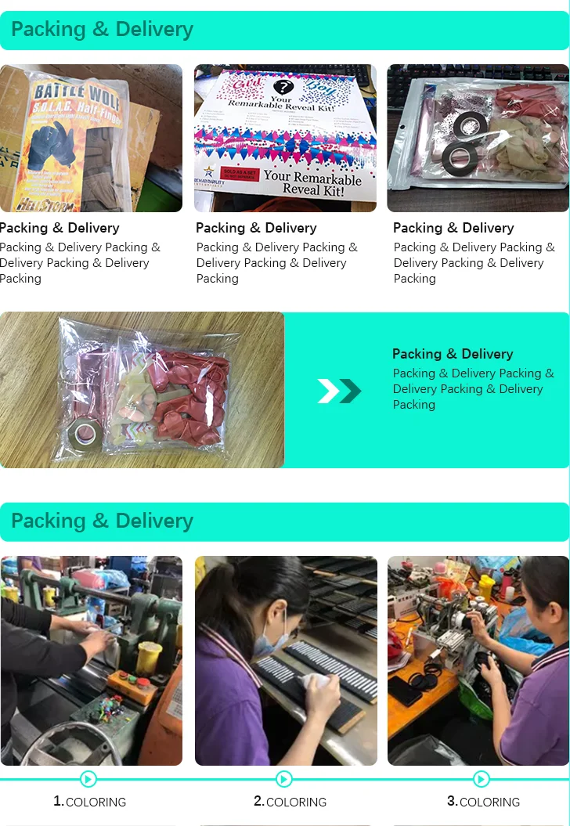570x826 pixels.
Task: Click Packing & Delivery title in teal panel
Action: click(x=453, y=354)
